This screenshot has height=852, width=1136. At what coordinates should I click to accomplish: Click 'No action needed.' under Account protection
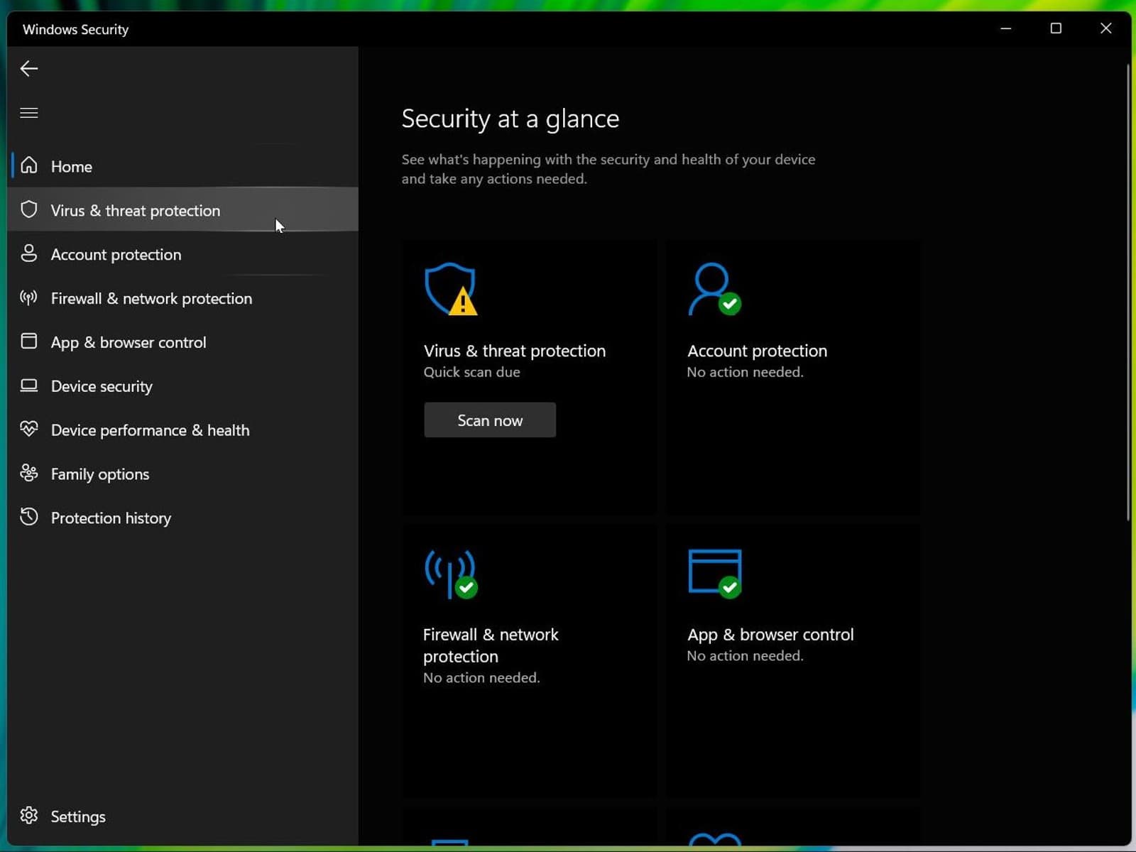pos(745,372)
